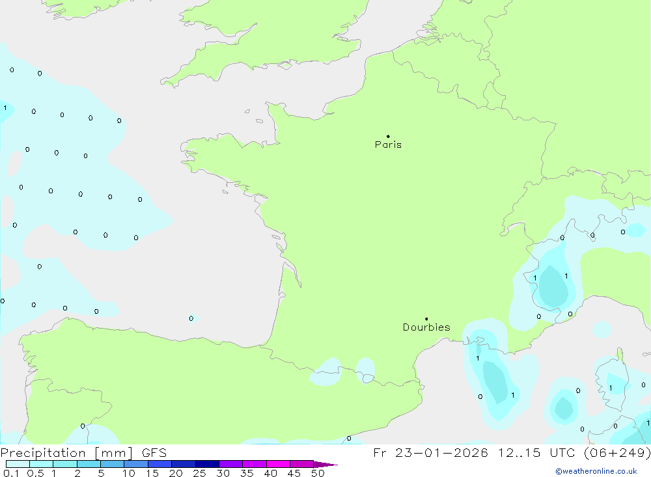This screenshot has width=651, height=477.
Task: Open the weatheronline.co.uk copyright link
Action: coord(596,471)
